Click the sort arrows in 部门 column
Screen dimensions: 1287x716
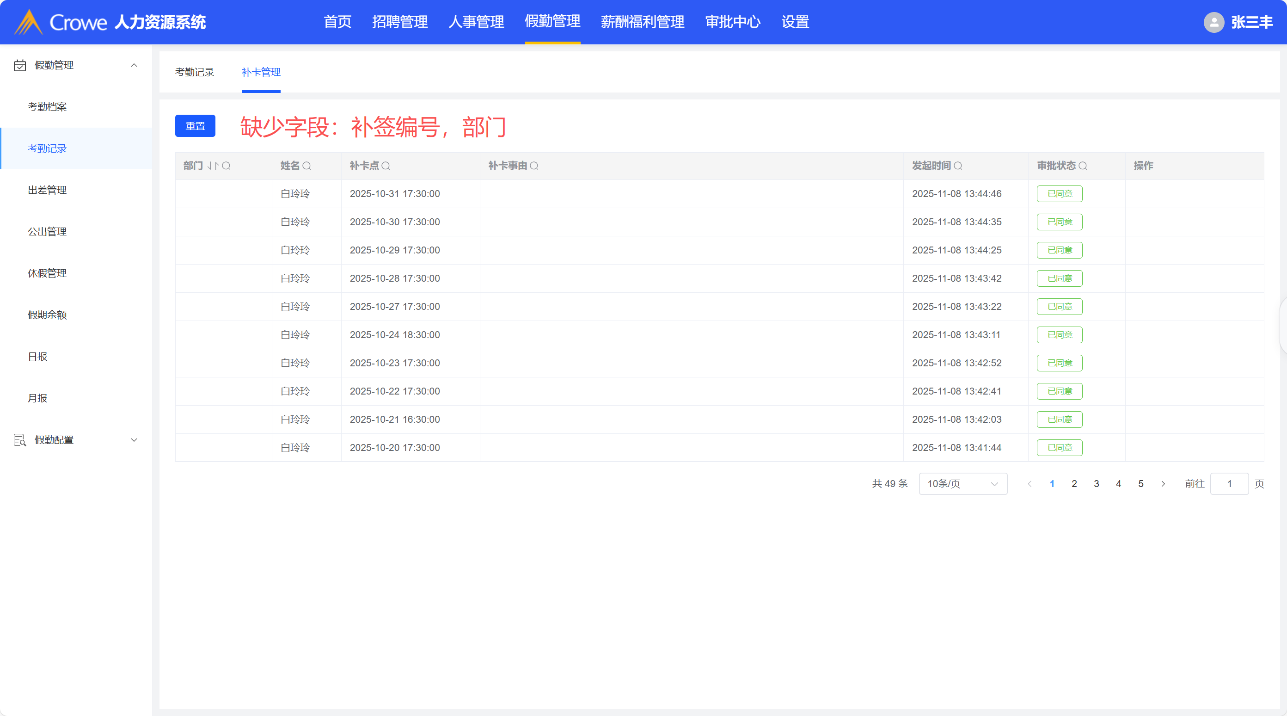tap(213, 166)
